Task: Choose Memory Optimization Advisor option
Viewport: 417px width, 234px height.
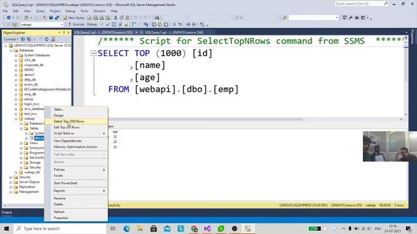Action: (x=76, y=147)
